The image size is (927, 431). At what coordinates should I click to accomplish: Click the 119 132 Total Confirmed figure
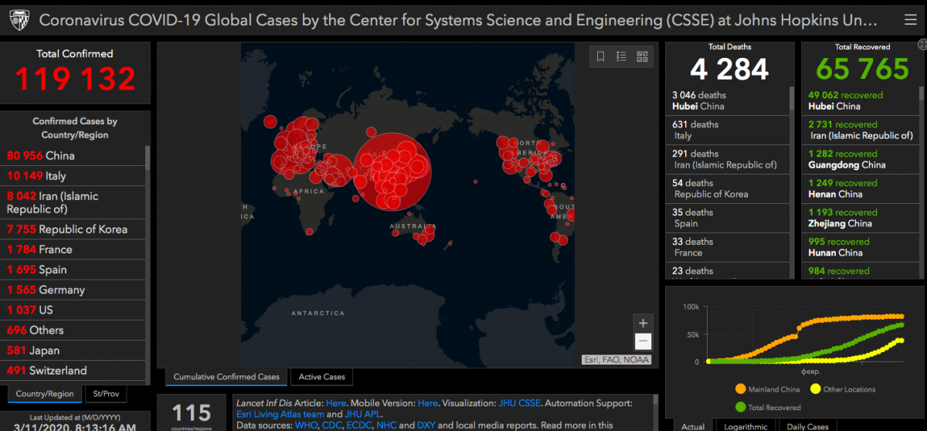75,79
